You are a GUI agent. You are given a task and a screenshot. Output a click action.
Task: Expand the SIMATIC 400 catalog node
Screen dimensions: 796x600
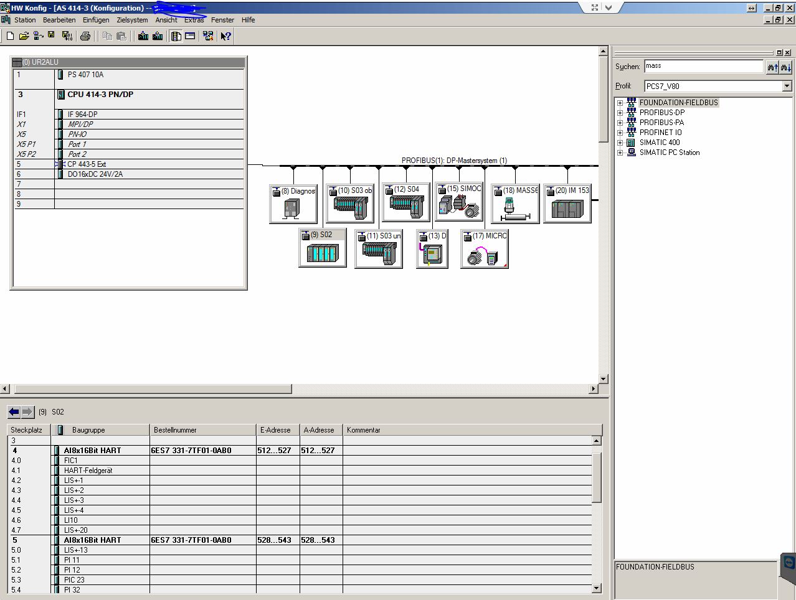(620, 143)
